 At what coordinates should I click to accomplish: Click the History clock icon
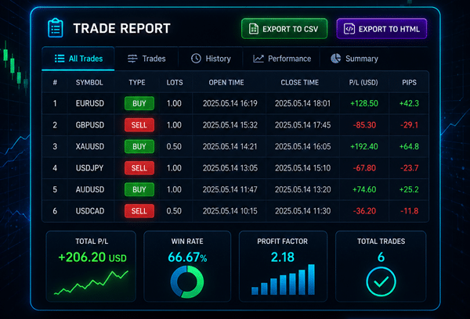(196, 59)
